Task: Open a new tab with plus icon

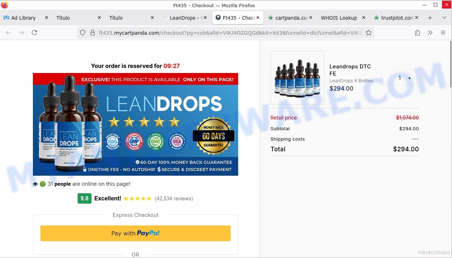Action: tap(430, 18)
